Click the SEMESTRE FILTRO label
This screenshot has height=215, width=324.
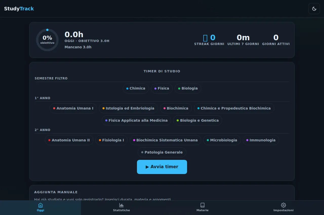(51, 78)
